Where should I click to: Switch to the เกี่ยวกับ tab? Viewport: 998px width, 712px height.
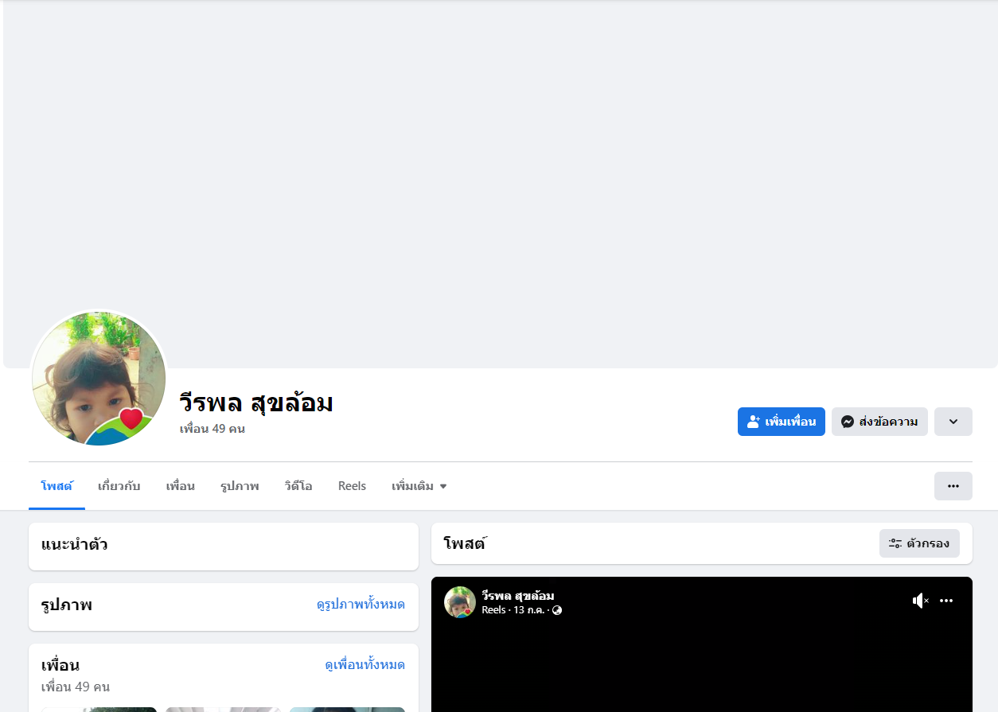tap(119, 486)
